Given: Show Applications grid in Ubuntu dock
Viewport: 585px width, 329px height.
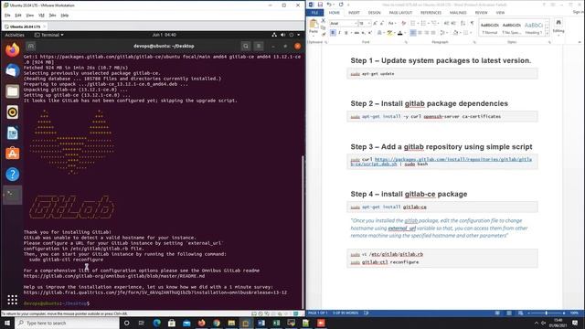Looking at the screenshot, I should (x=12, y=300).
